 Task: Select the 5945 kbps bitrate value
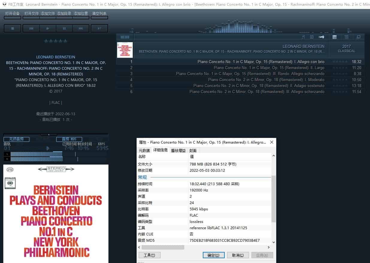[x=199, y=209]
